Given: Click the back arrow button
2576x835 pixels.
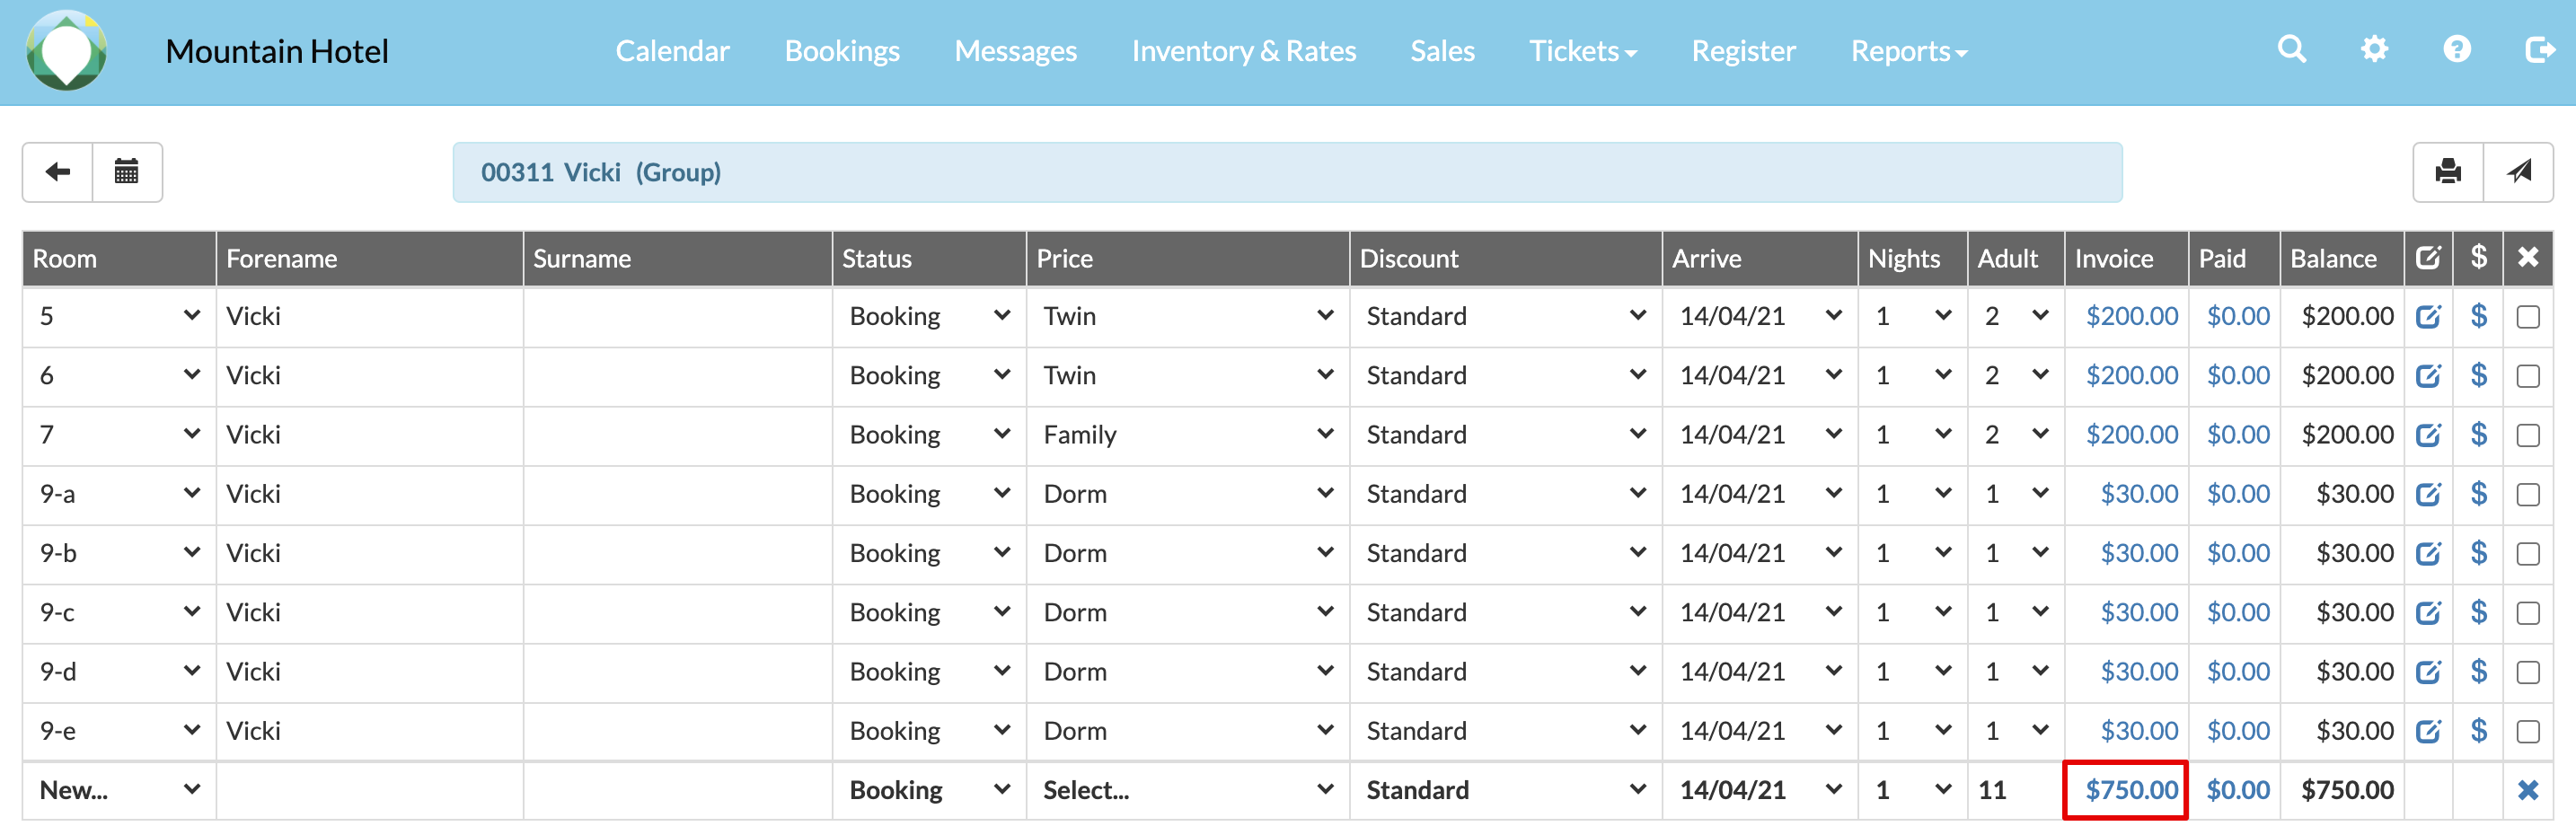Looking at the screenshot, I should point(58,172).
